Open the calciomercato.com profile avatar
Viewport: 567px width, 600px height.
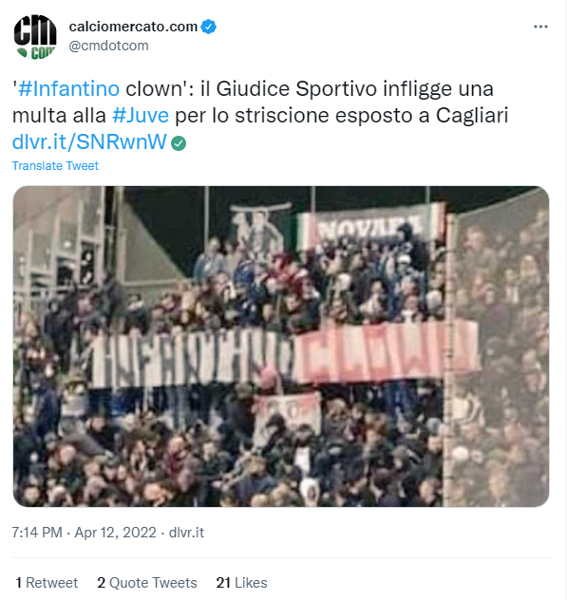pos(35,37)
